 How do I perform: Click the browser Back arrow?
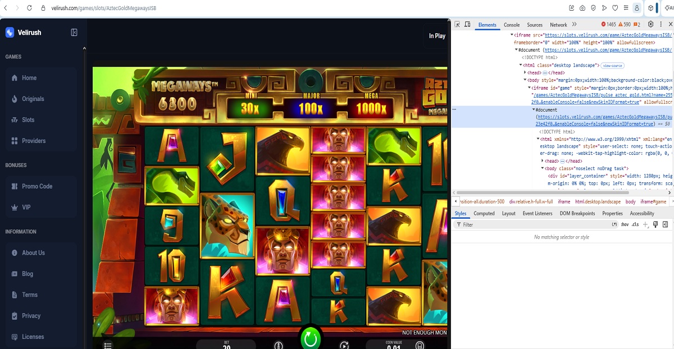[x=6, y=8]
